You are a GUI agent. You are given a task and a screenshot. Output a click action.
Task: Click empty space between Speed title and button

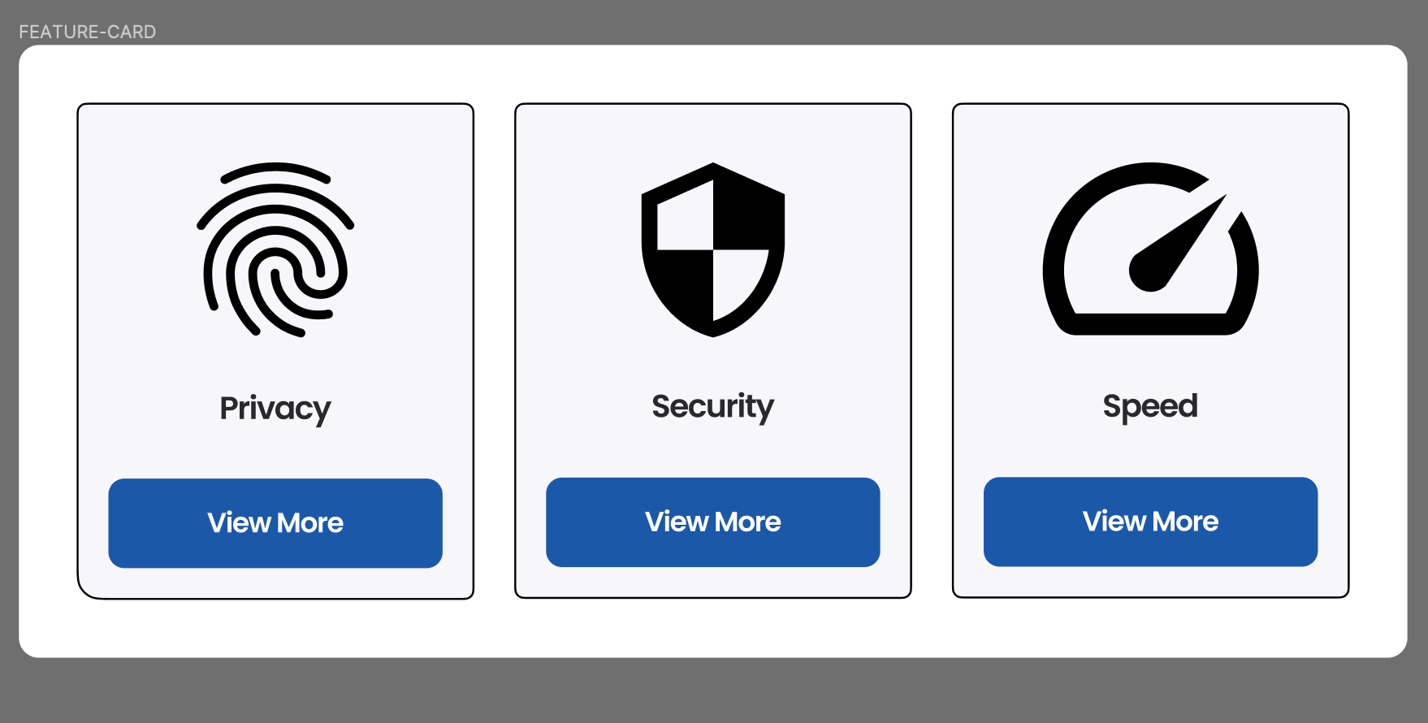coord(1150,452)
